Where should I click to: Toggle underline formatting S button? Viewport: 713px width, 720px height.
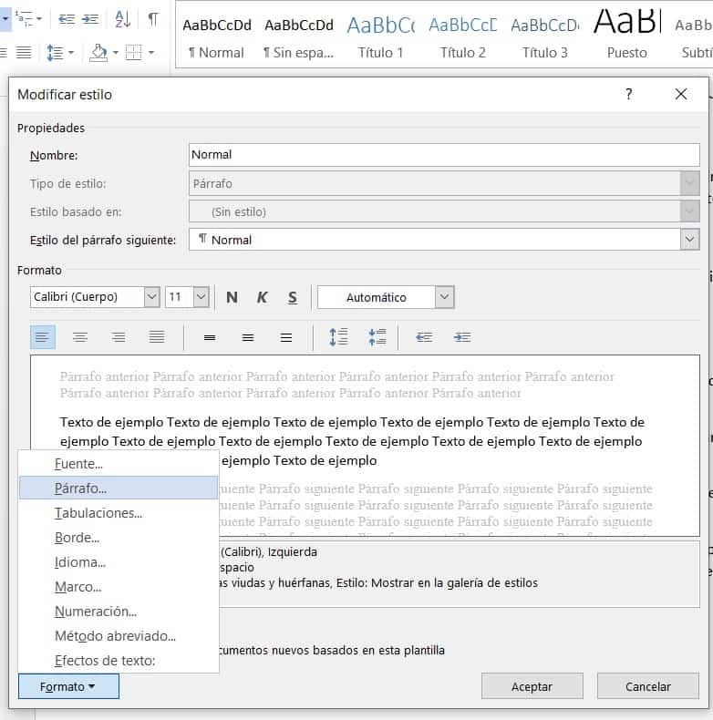tap(293, 297)
